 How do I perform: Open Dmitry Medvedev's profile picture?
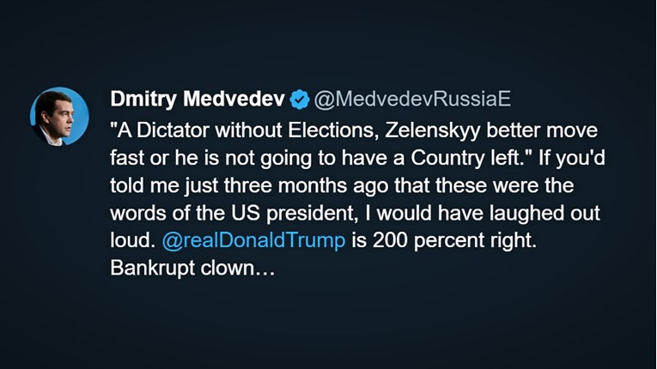pyautogui.click(x=59, y=116)
